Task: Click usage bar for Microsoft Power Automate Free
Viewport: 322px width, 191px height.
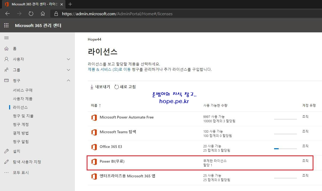Action: (285, 119)
